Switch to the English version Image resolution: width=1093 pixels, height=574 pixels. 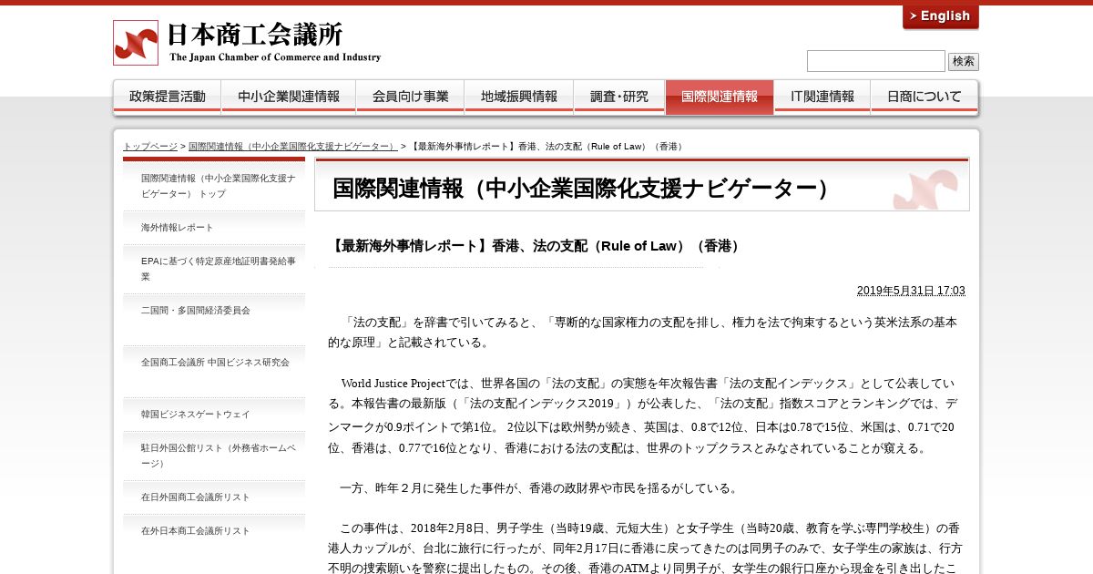coord(941,16)
